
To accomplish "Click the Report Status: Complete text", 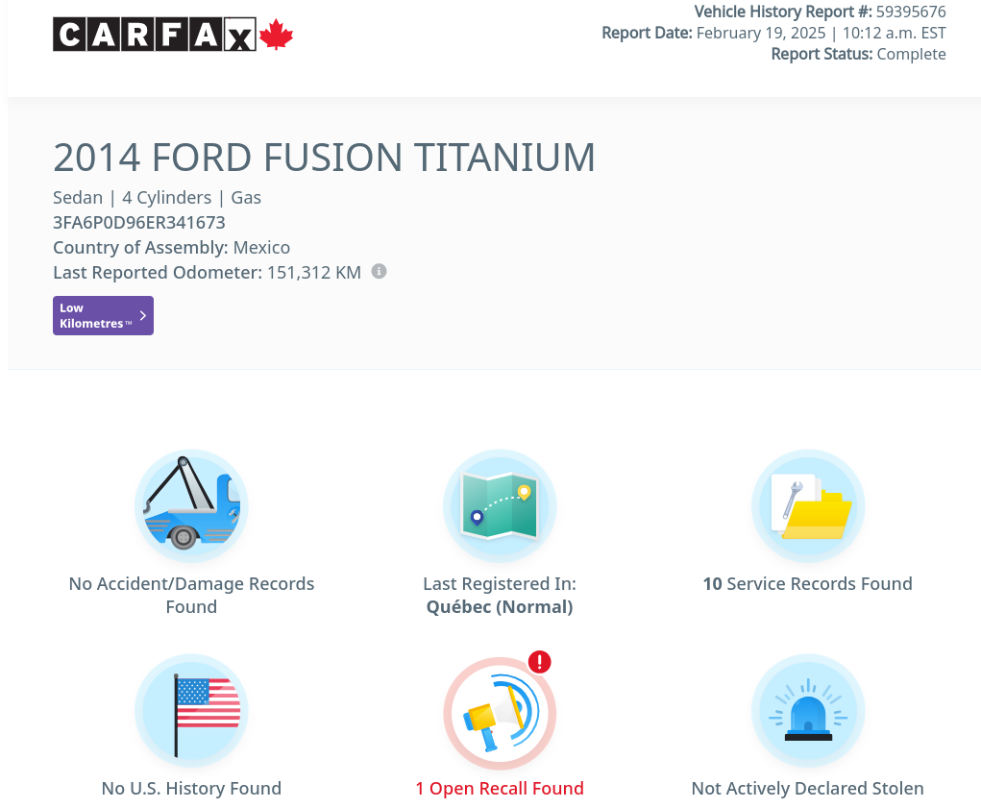I will pos(858,54).
